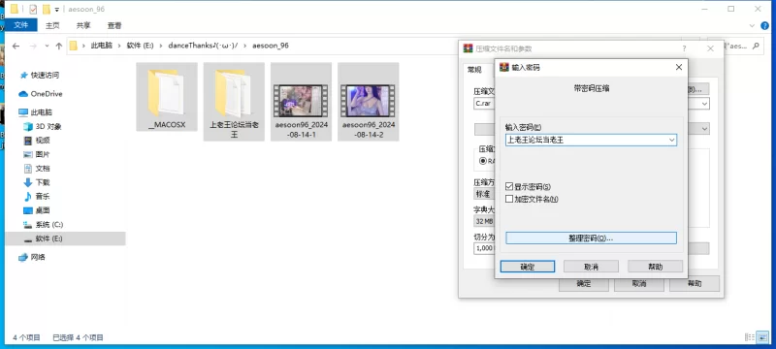Expand the chevron before aesoon_96 in breadcrumb
The width and height of the screenshot is (776, 349).
245,46
